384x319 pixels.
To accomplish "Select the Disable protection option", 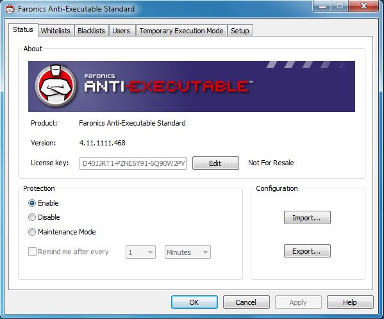I will [32, 217].
